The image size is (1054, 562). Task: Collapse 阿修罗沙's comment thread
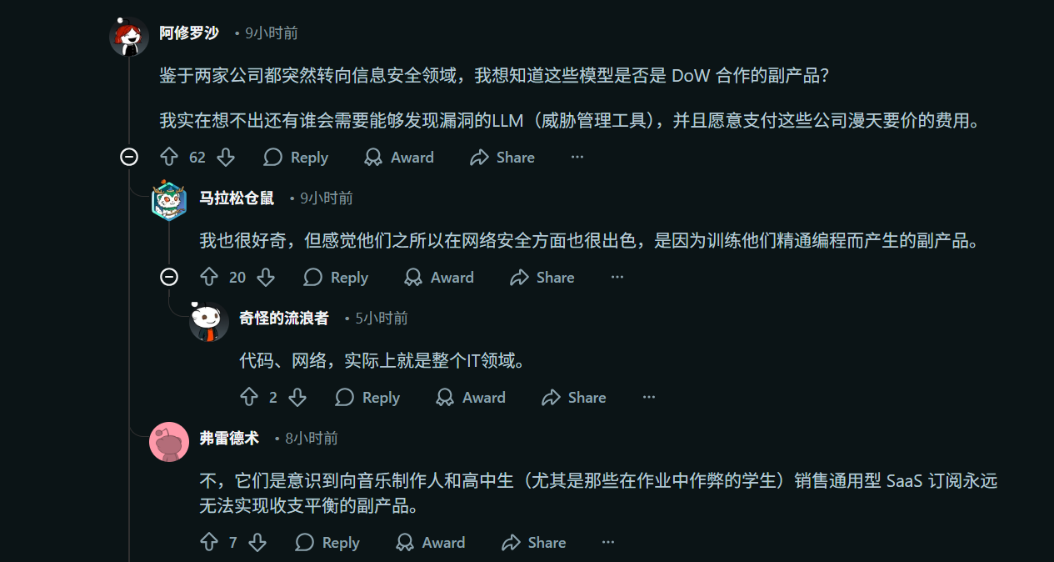(129, 157)
